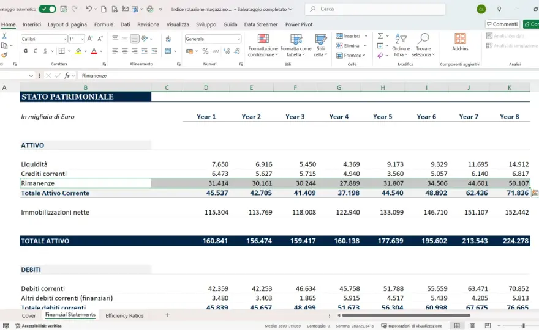Switch to the Visualizza tab
This screenshot has height=330, width=539.
178,24
